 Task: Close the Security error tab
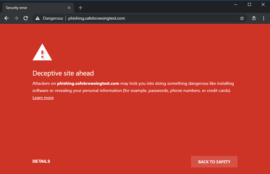coord(69,8)
